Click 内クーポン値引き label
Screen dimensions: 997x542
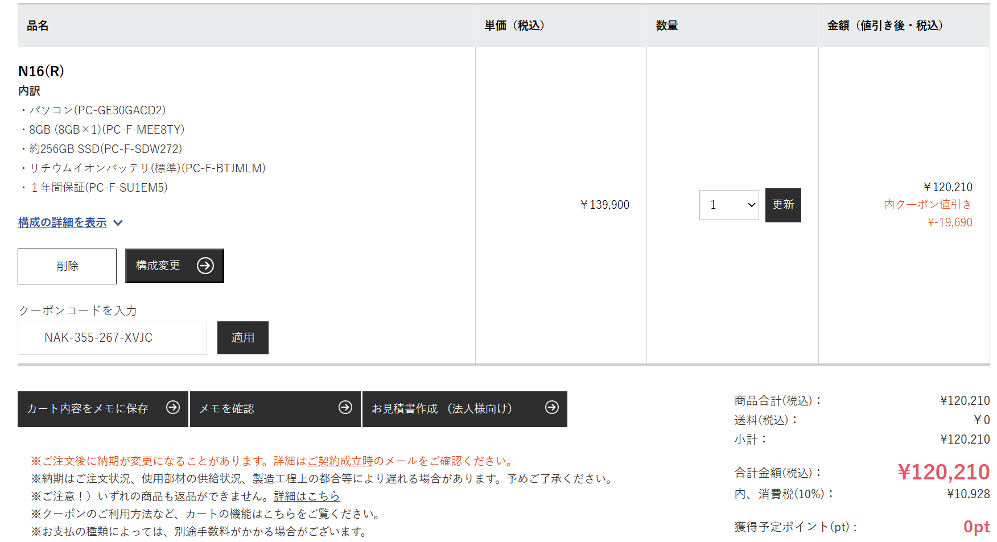(x=928, y=204)
